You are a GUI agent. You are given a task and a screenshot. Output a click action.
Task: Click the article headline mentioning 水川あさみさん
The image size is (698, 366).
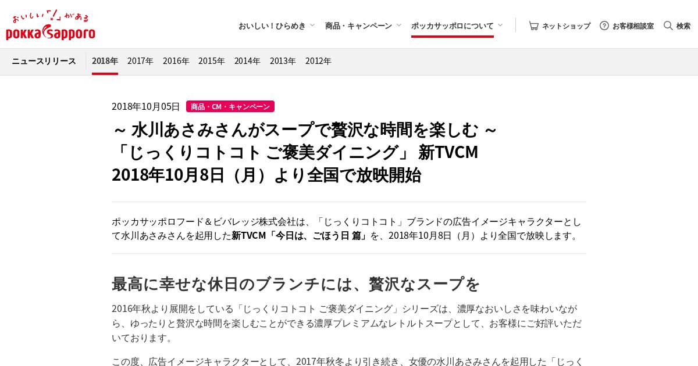pos(305,152)
